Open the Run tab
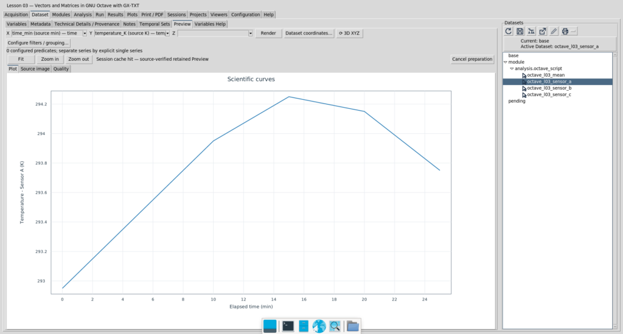Viewport: 623px width, 334px height. click(x=100, y=15)
